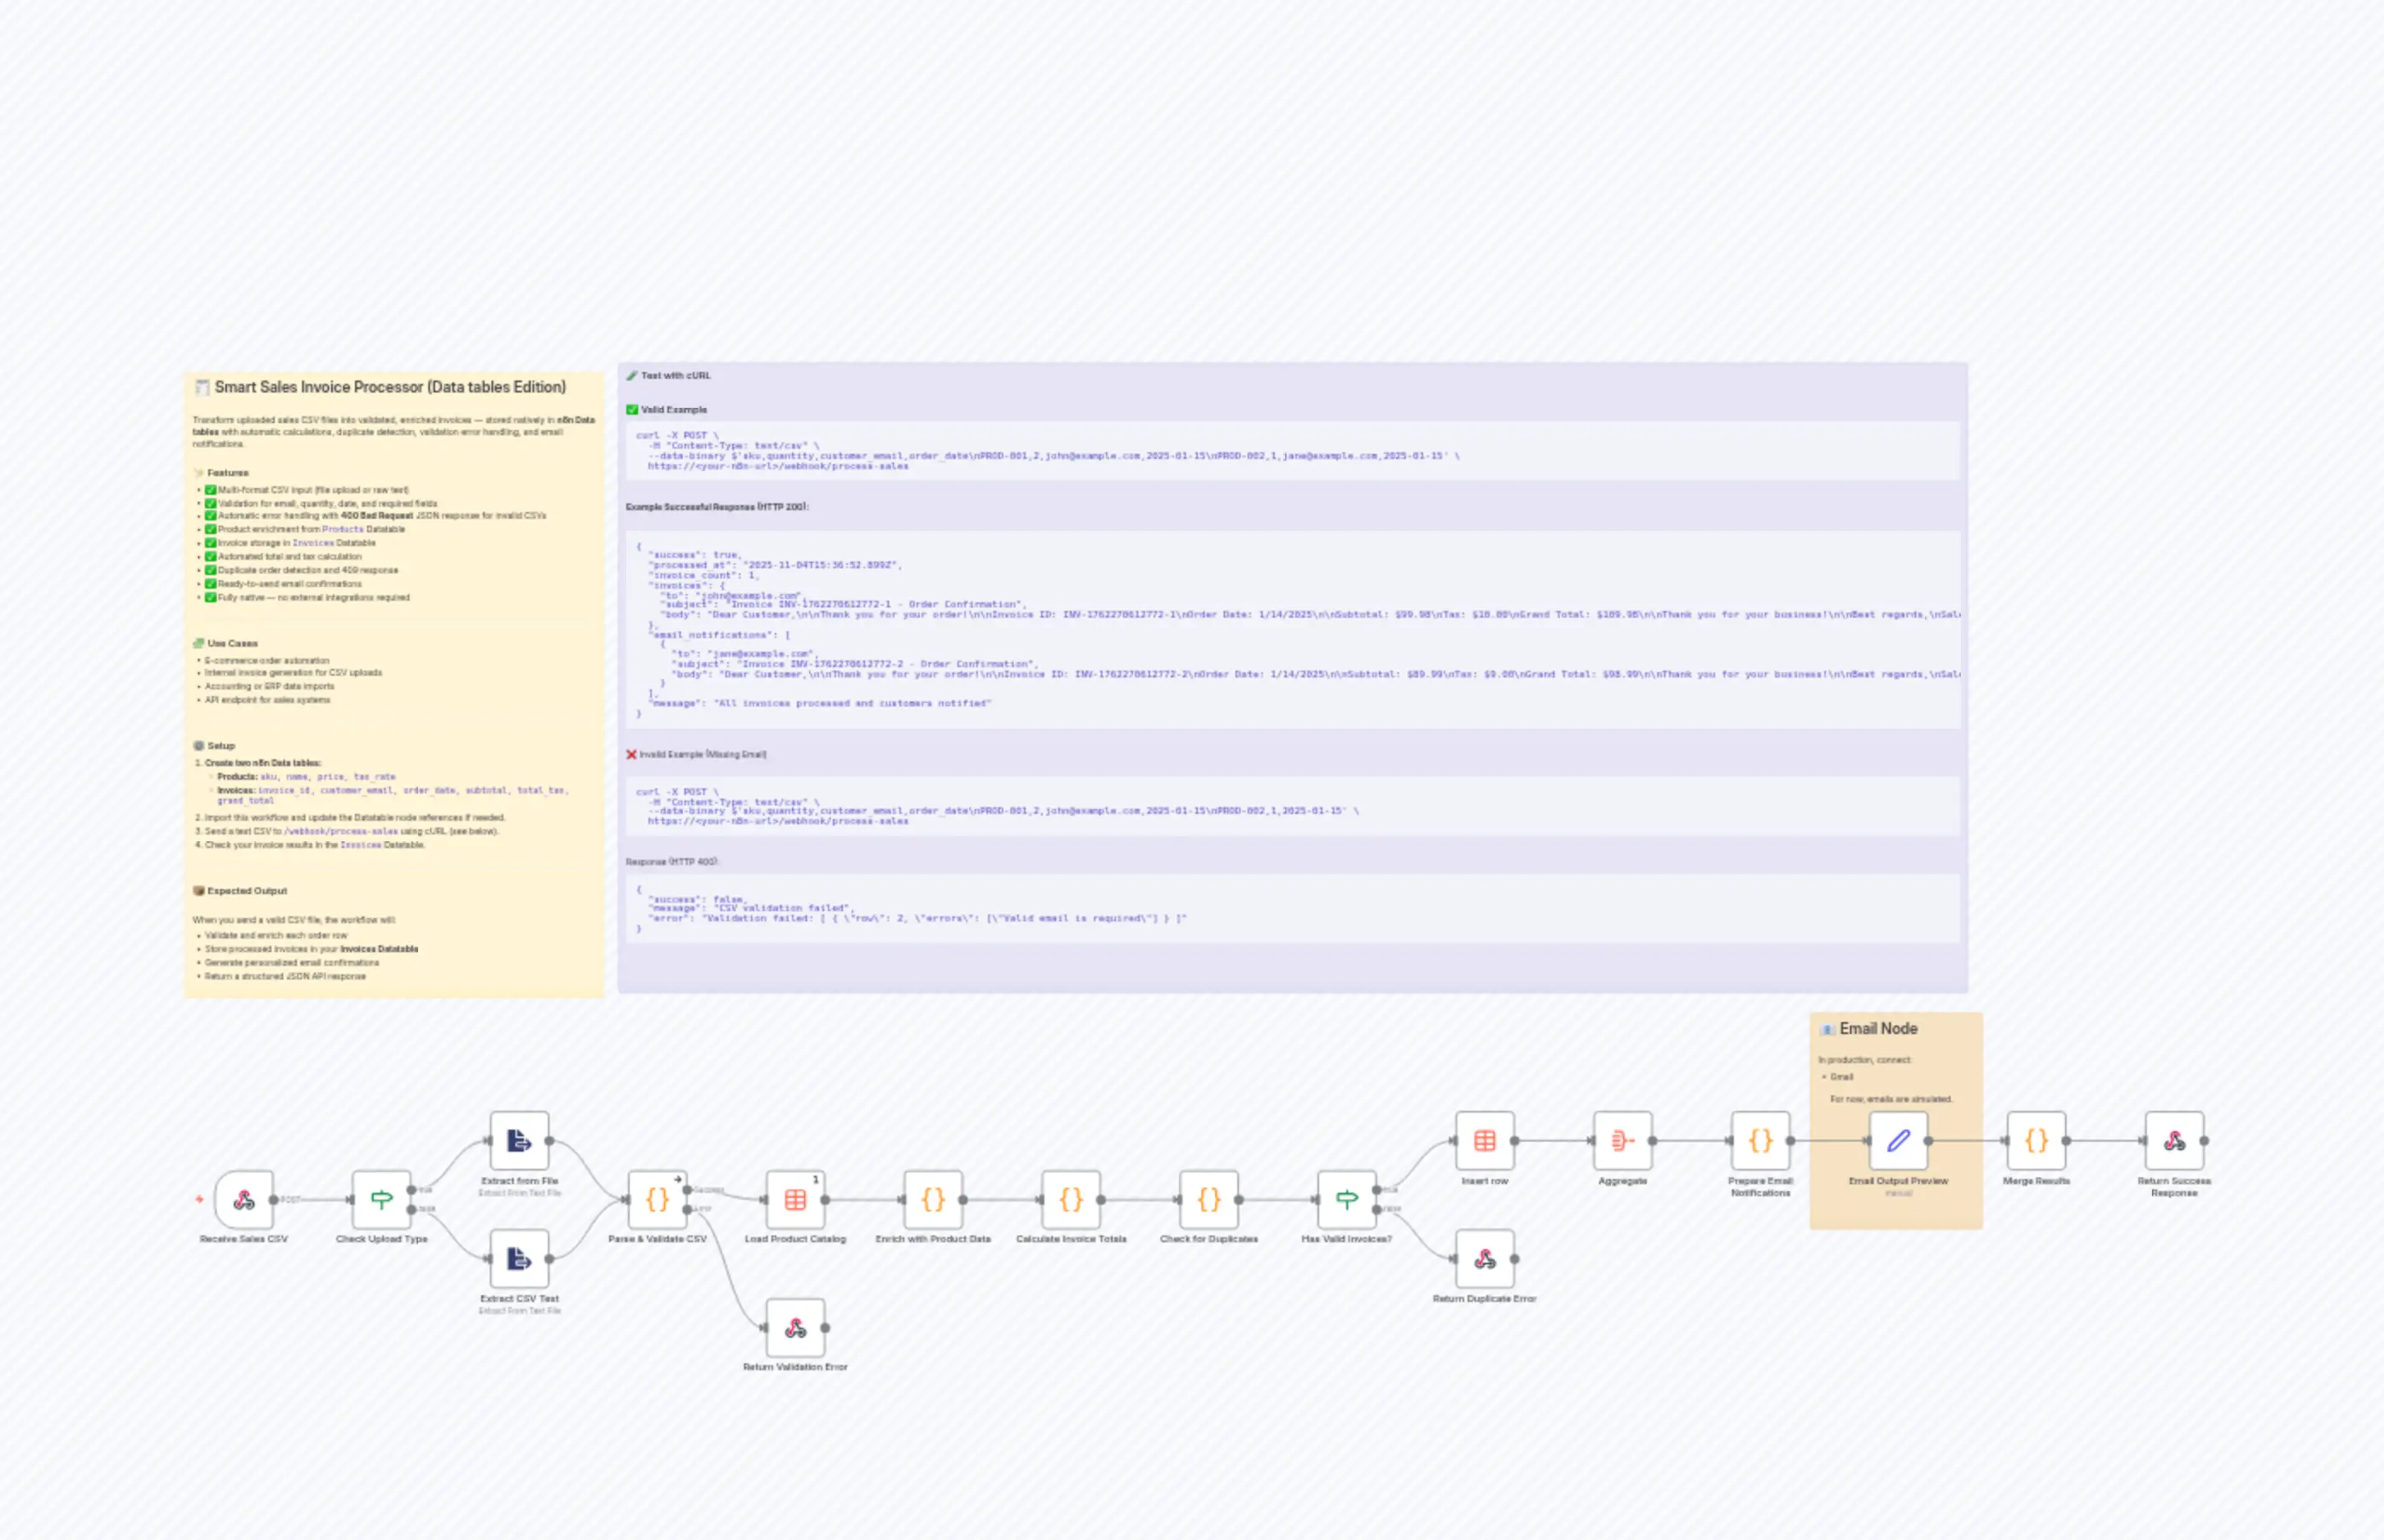Open the Aggregate node
This screenshot has height=1540, width=2384.
[1622, 1140]
